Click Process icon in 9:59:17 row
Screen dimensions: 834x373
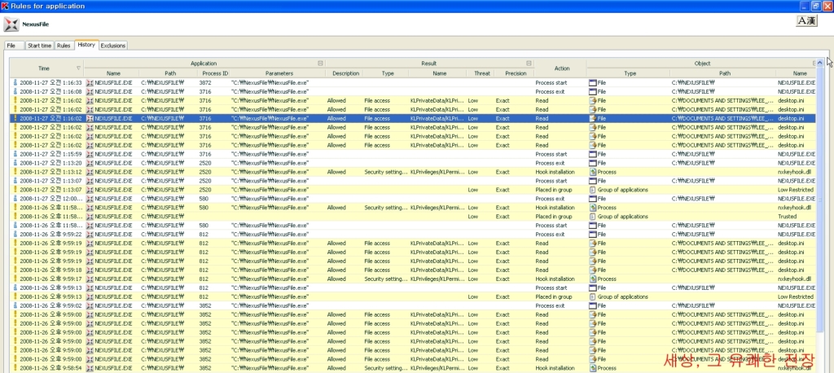point(593,279)
